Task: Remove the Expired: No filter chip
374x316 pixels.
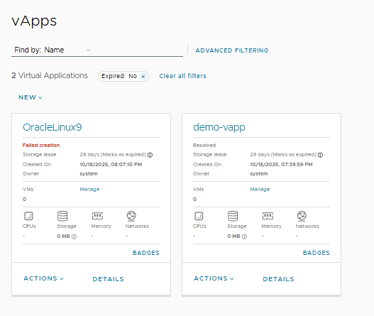Action: 143,77
